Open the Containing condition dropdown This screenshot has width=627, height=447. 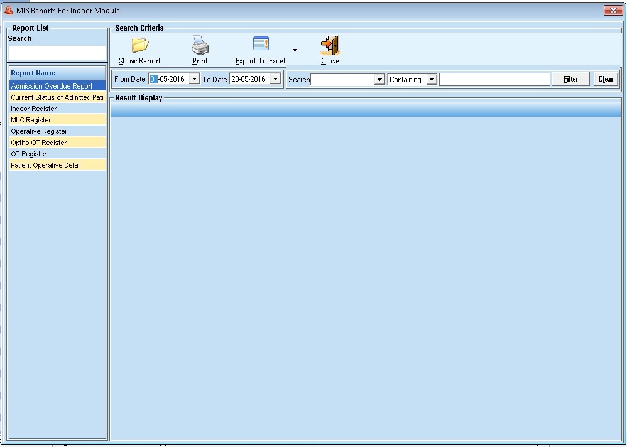point(431,80)
